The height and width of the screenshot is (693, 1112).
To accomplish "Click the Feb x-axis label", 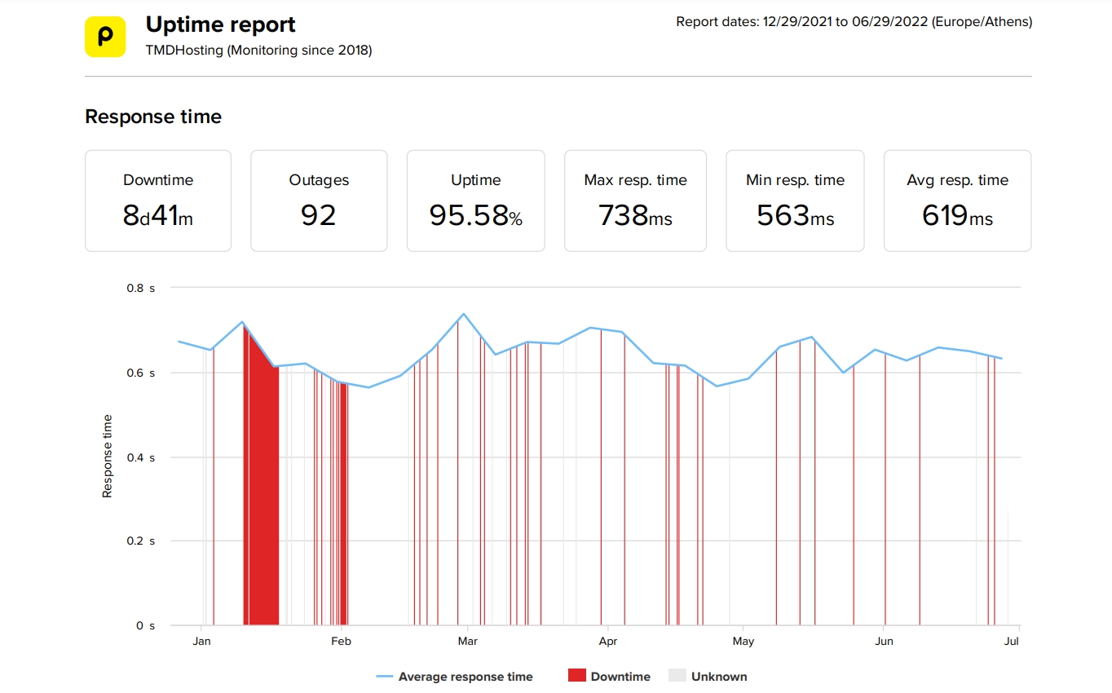I will pos(341,641).
